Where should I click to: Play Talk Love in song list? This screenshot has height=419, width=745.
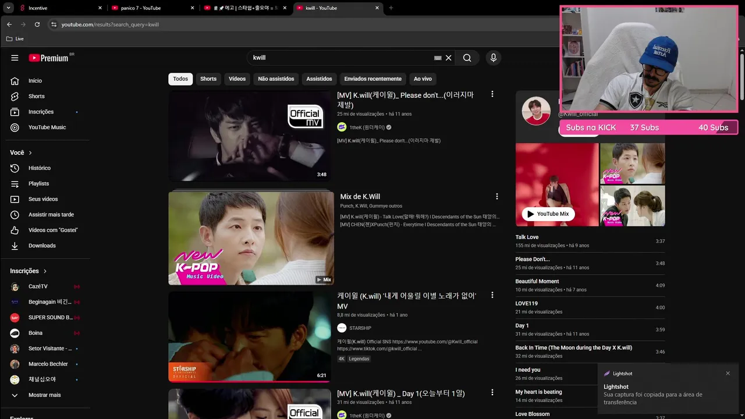590,241
